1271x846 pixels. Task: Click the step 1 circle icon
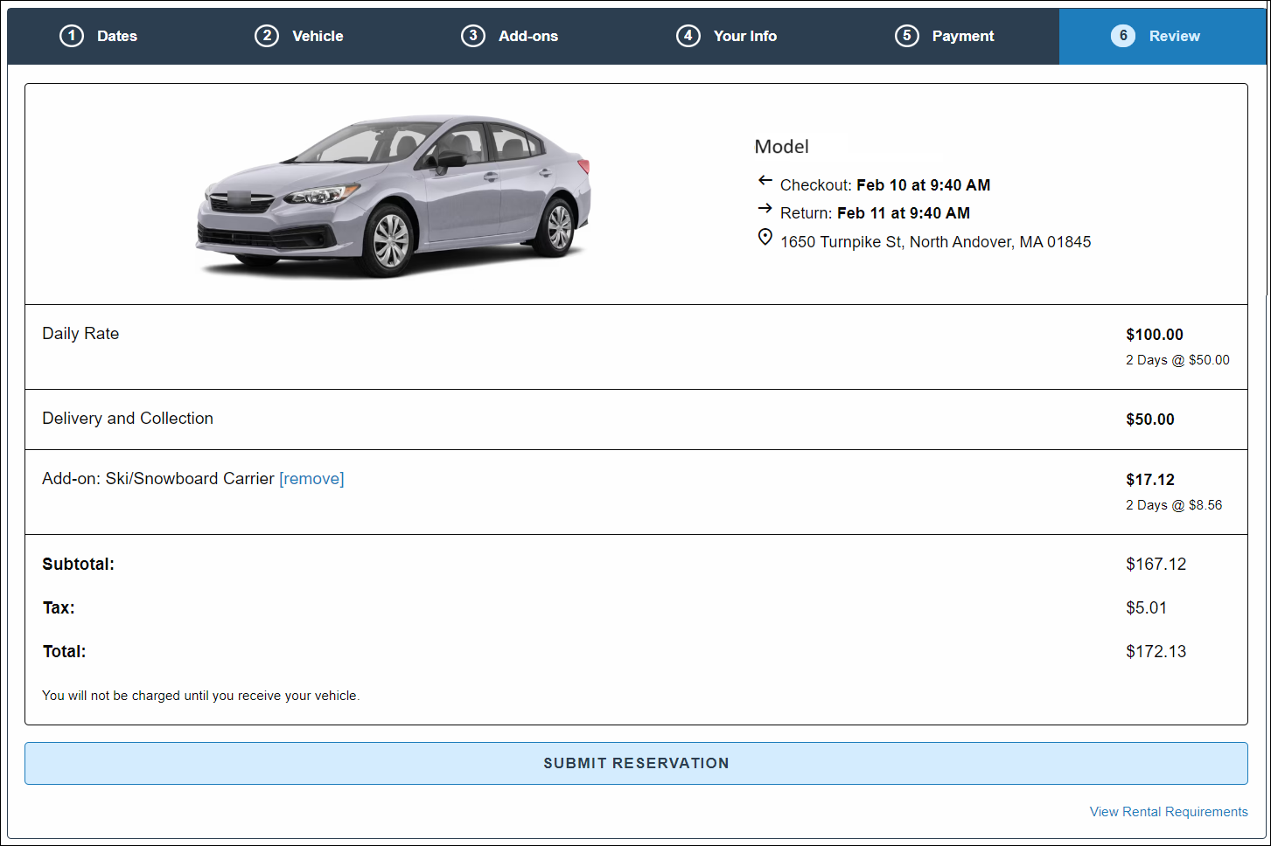[72, 36]
